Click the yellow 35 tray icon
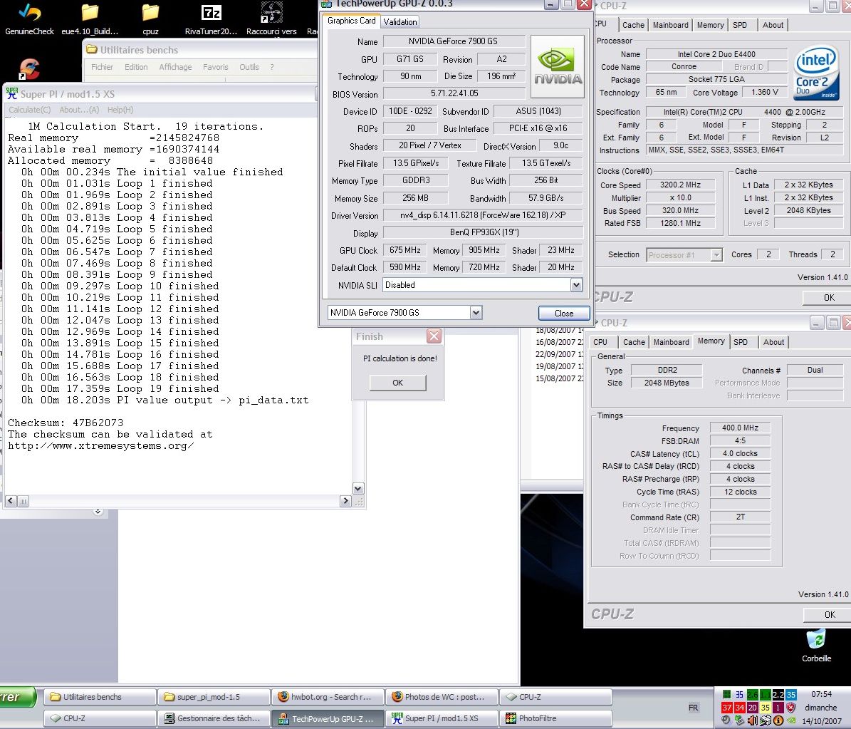851x729 pixels. click(x=766, y=708)
